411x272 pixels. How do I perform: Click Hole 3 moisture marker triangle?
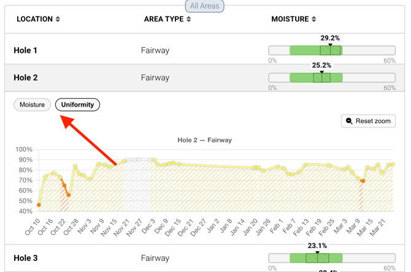(317, 252)
